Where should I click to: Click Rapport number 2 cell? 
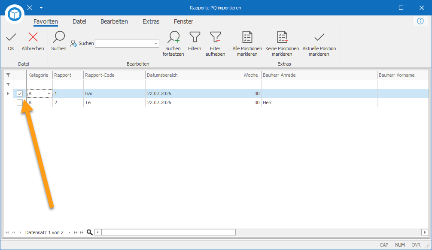coord(68,102)
